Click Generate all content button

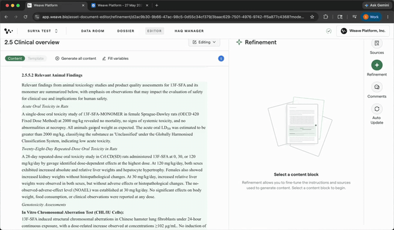pyautogui.click(x=76, y=59)
